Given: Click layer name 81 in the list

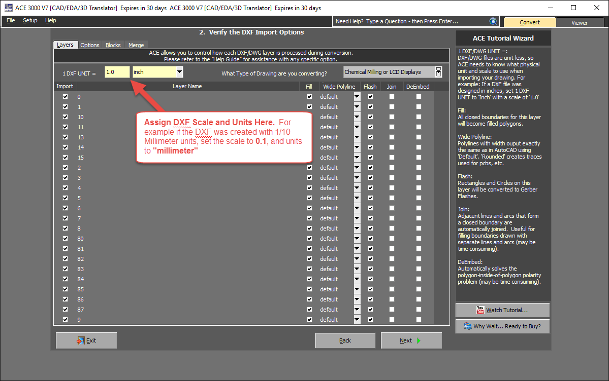Looking at the screenshot, I should click(80, 249).
